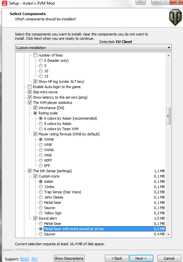Click the red X setup icon in title bar
The width and height of the screenshot is (183, 262).
pyautogui.click(x=5, y=3)
